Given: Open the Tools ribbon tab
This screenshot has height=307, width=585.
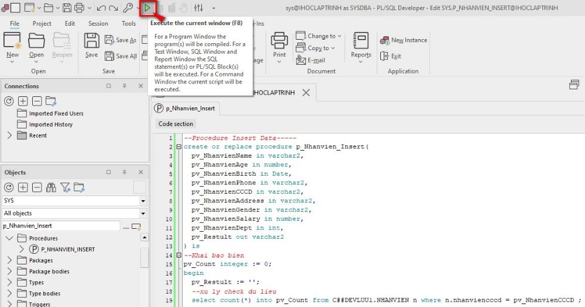Looking at the screenshot, I should point(129,23).
